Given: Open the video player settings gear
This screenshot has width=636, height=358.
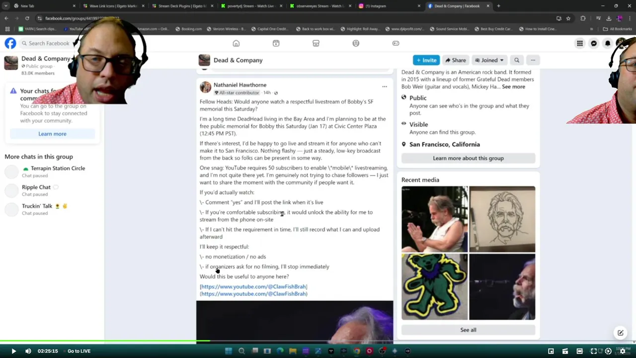Looking at the screenshot, I should click(623, 351).
